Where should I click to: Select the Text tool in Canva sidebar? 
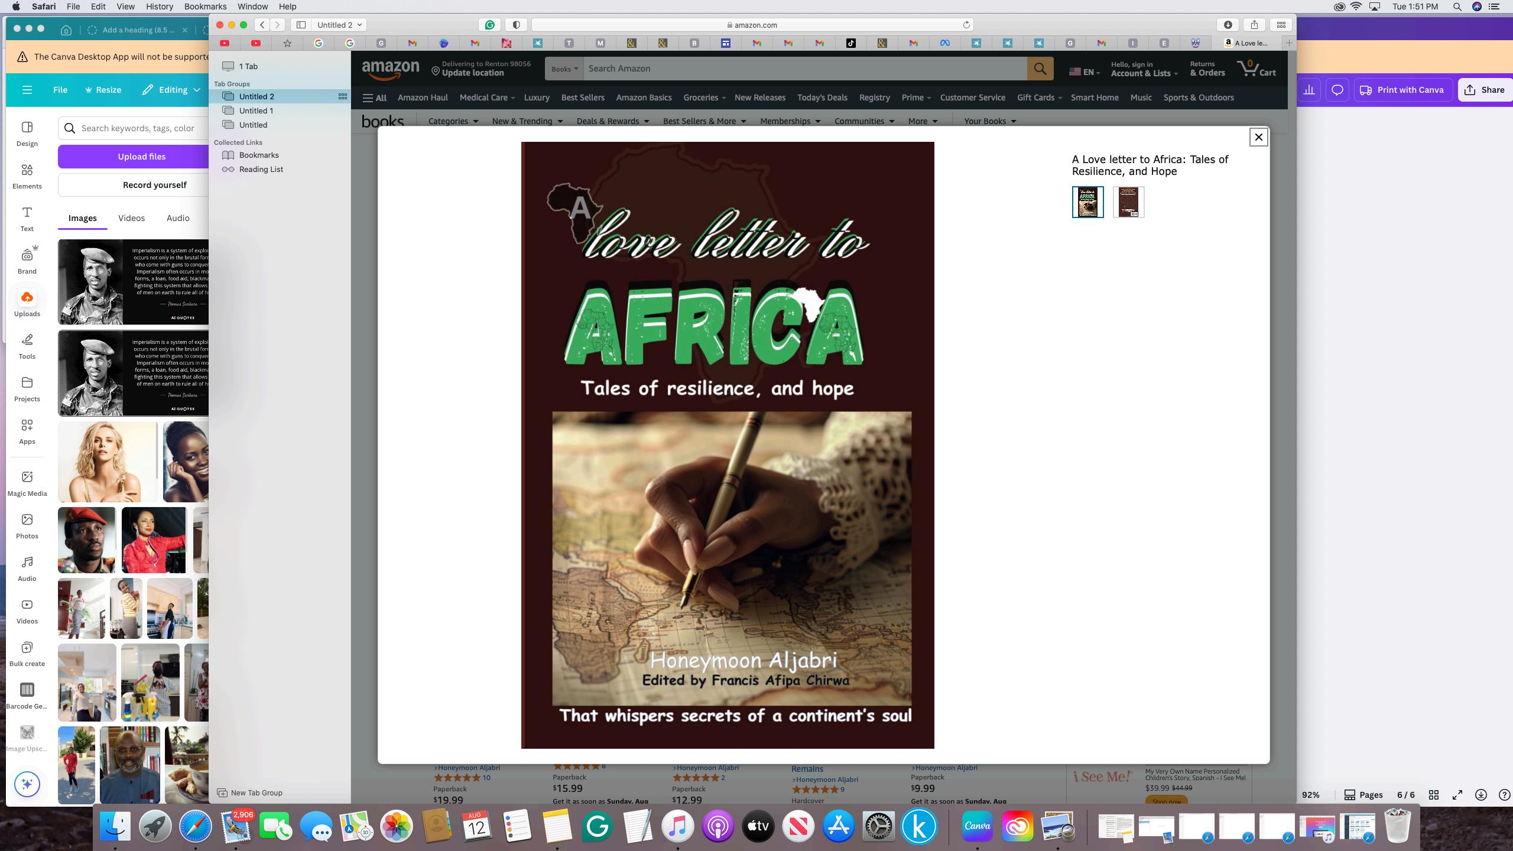(x=27, y=219)
